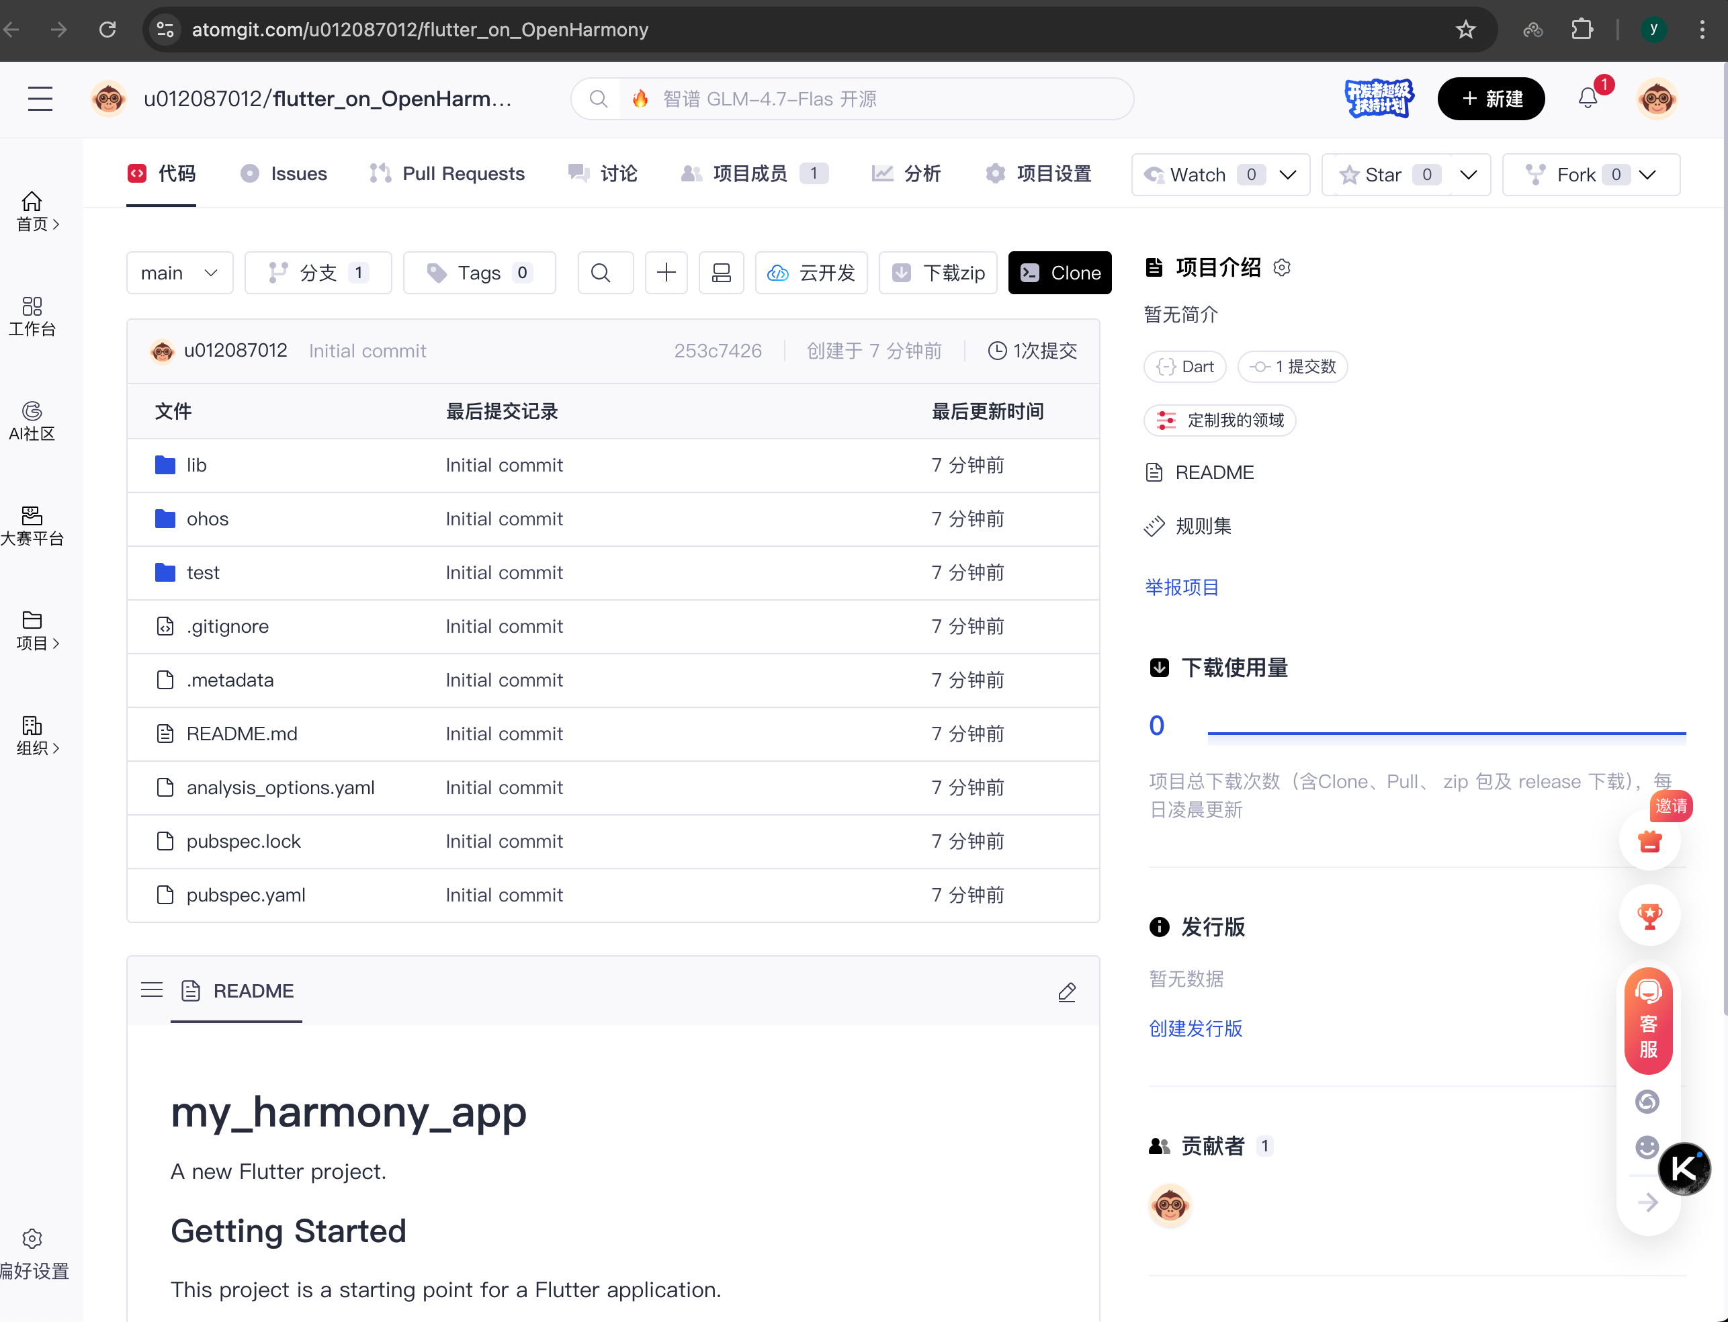Screen dimensions: 1728x1322
Task: Open the web IDE icon button
Action: [x=722, y=273]
